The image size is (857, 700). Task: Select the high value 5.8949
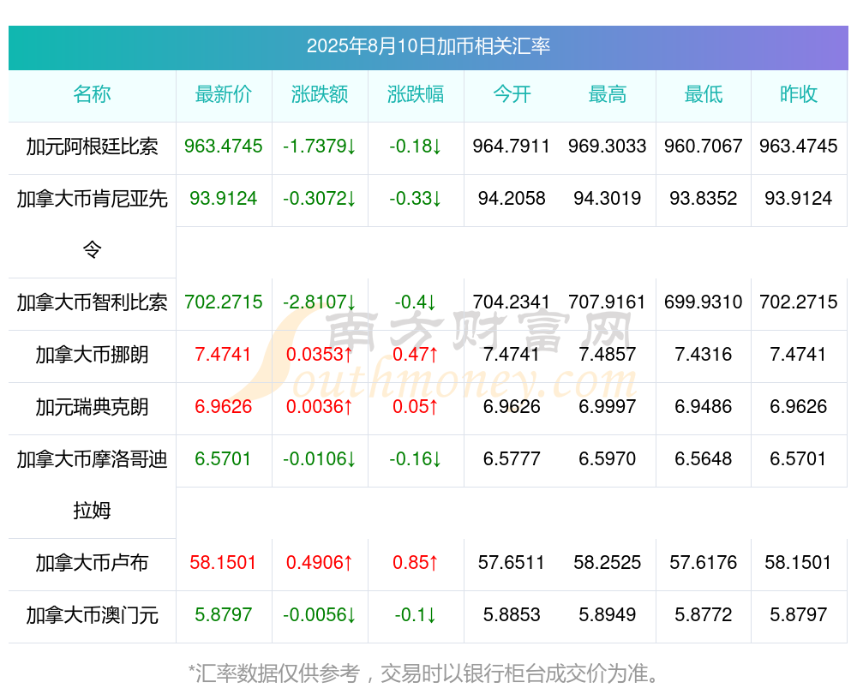(608, 615)
